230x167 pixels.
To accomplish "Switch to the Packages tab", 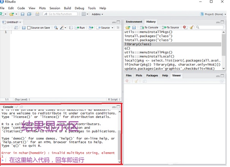I will 152,76.
